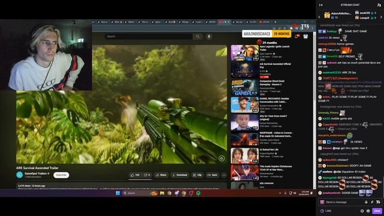Focus the YouTube search field
The width and height of the screenshot is (384, 216).
[149, 37]
